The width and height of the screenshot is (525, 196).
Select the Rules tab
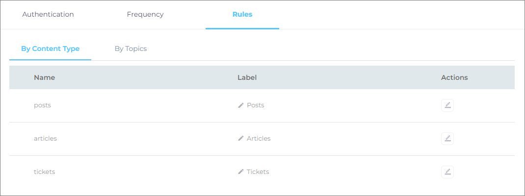point(242,15)
